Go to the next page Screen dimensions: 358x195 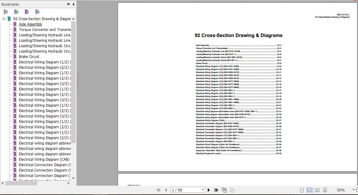click(209, 190)
